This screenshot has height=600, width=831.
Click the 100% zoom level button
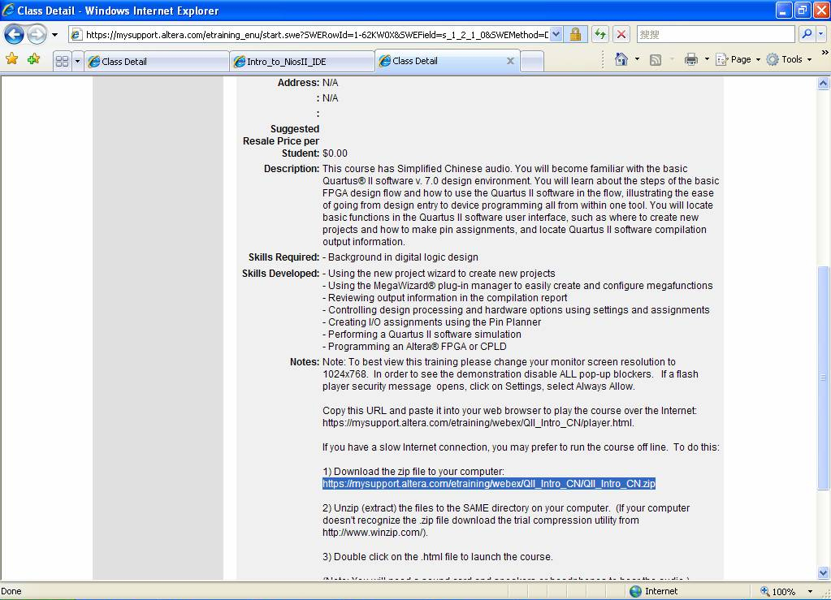[778, 592]
